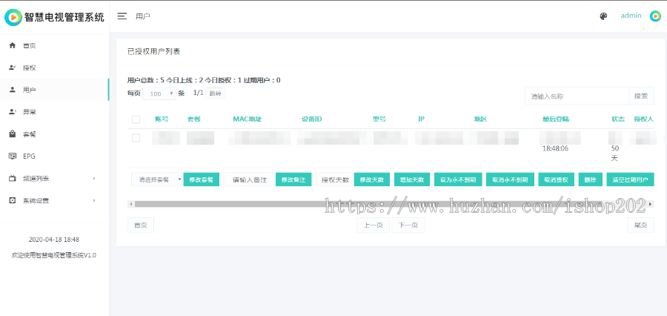Screen dimensions: 667x316
Task: Focus the 授权天数 days field
Action: tap(335, 180)
